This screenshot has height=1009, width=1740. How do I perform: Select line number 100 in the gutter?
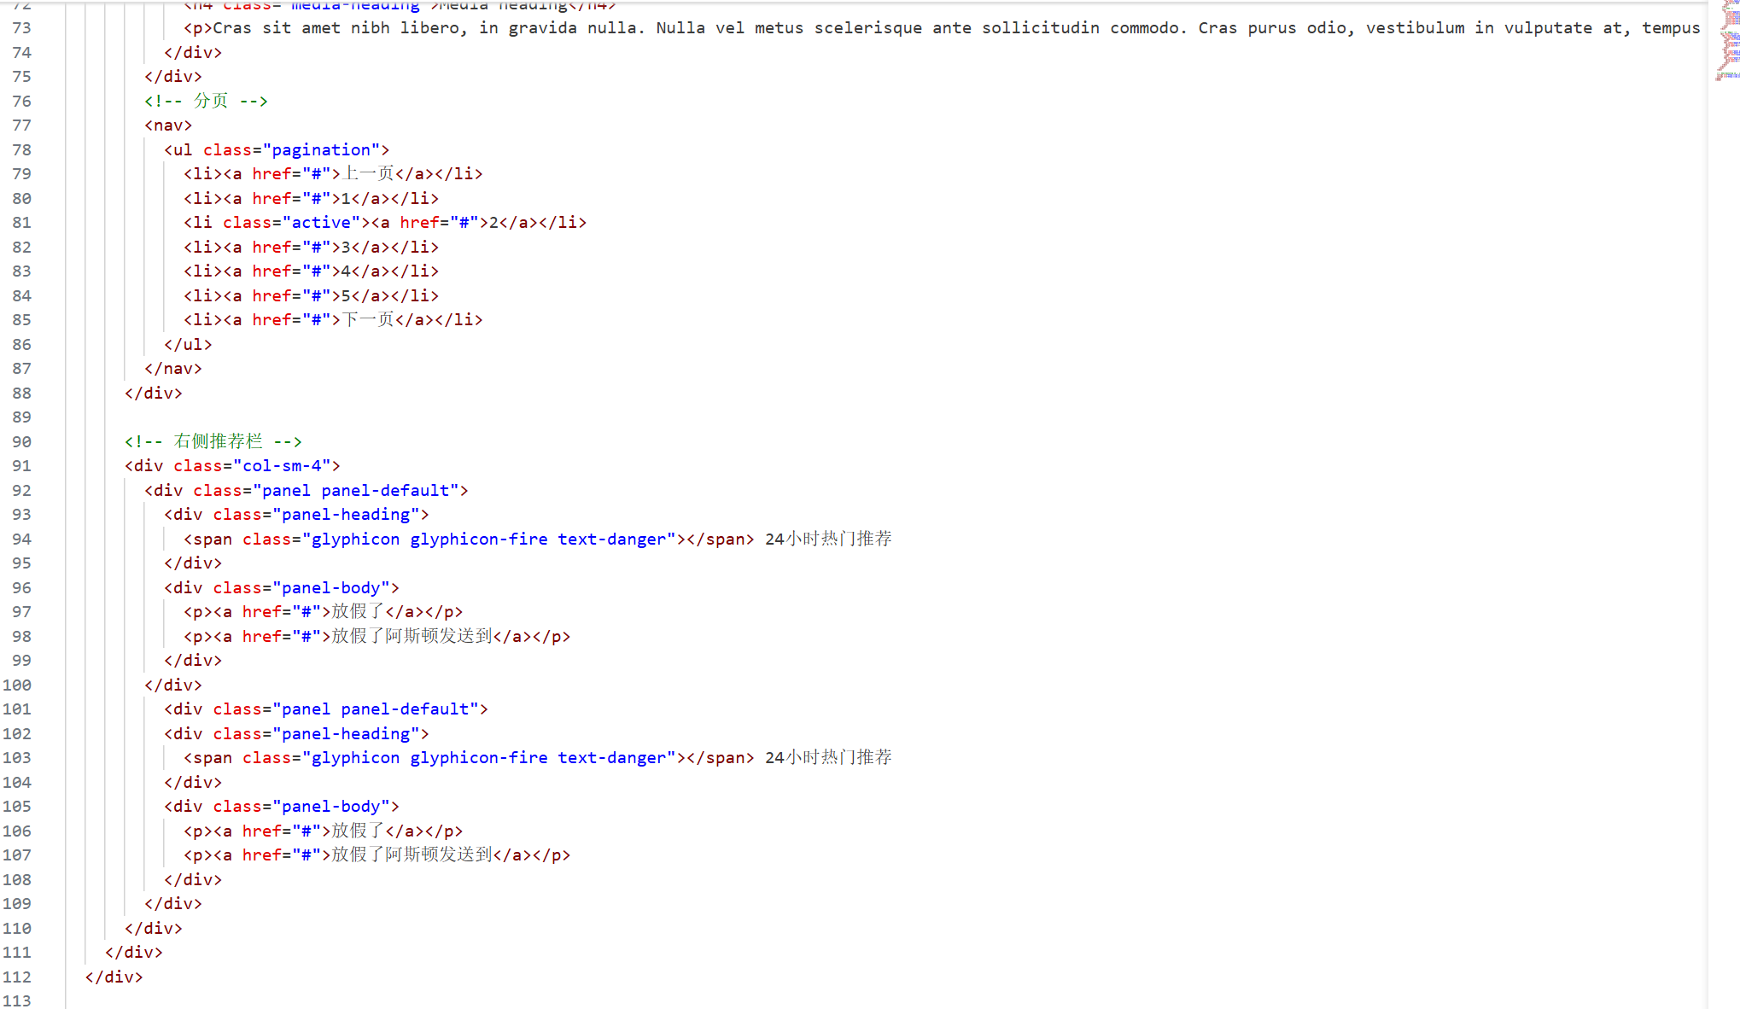17,685
